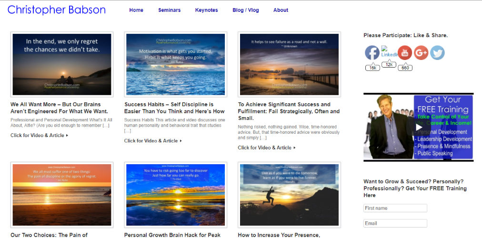
Task: Focus the First name input field
Action: click(x=395, y=208)
